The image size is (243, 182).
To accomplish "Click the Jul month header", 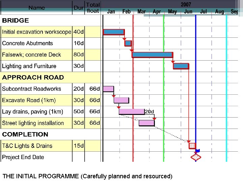I will [203, 11].
